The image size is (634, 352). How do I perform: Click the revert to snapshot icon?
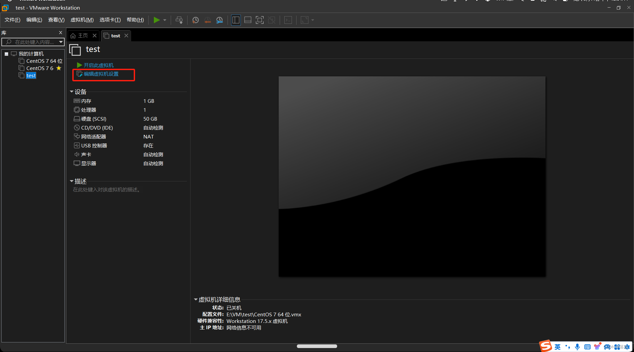(207, 20)
